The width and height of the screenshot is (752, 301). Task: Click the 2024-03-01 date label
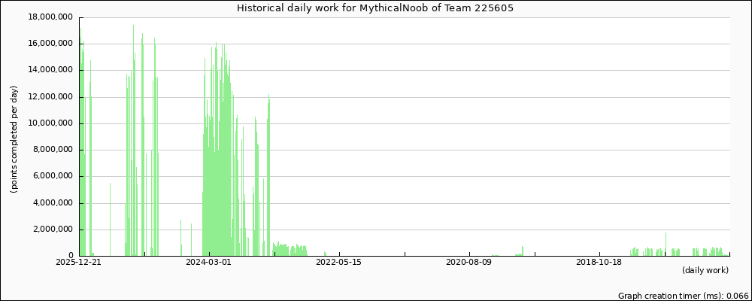click(209, 263)
